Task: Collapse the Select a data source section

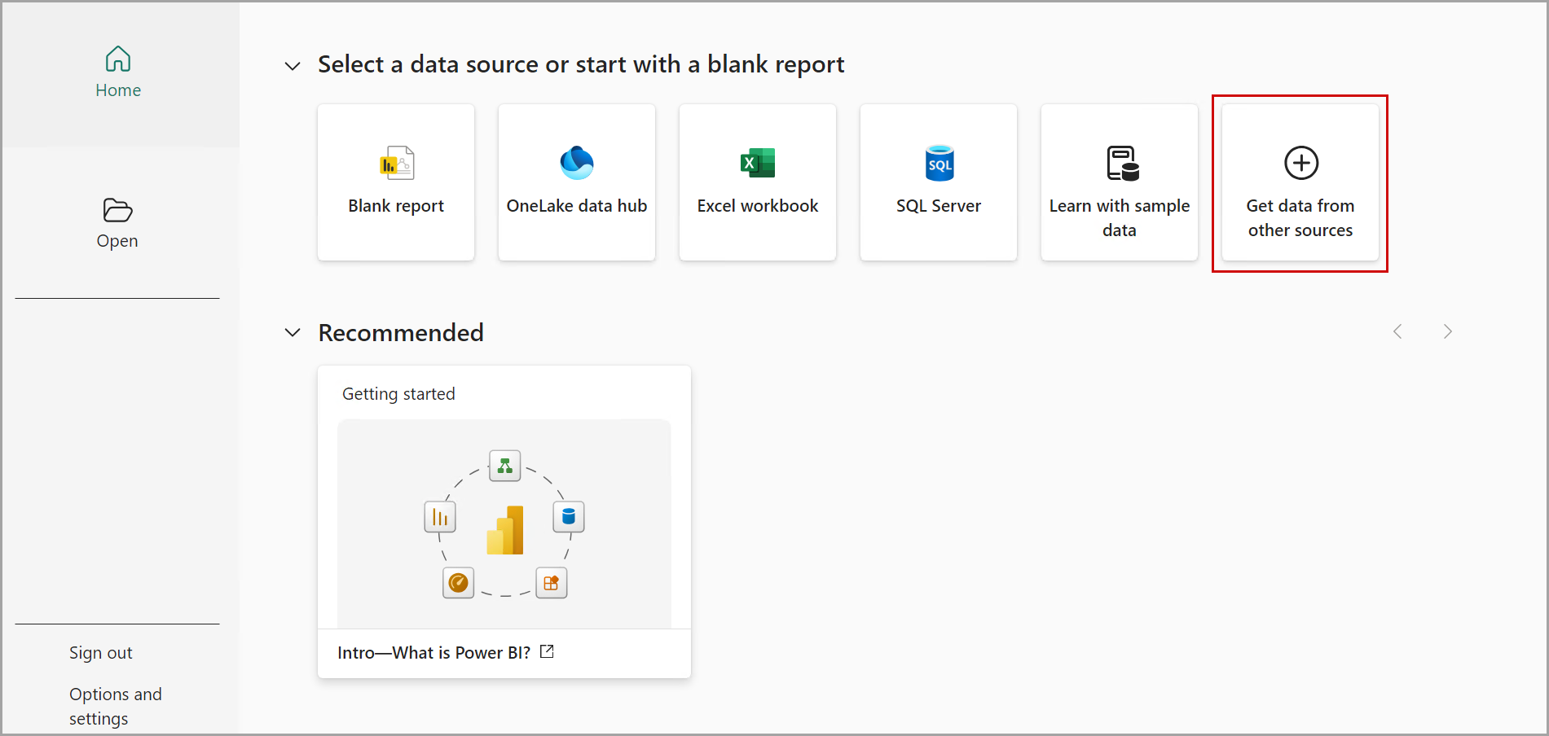Action: (x=293, y=66)
